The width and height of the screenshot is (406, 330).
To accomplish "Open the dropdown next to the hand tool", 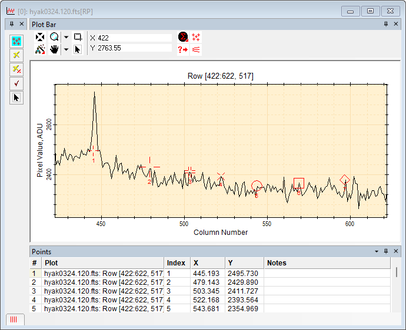I will (x=66, y=49).
